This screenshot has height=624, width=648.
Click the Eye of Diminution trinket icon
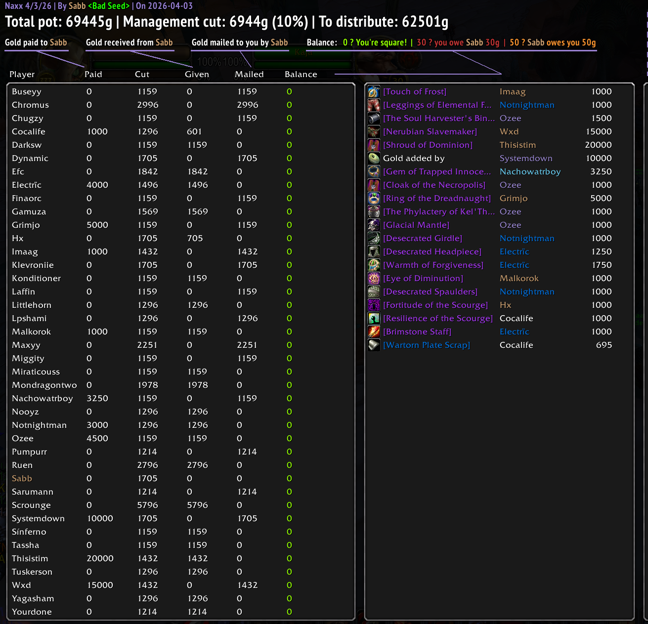(x=374, y=278)
